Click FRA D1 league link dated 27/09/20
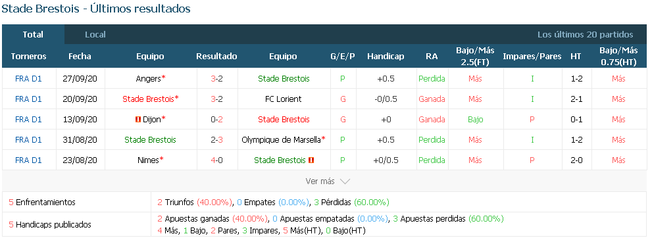This screenshot has height=238, width=652. point(28,78)
